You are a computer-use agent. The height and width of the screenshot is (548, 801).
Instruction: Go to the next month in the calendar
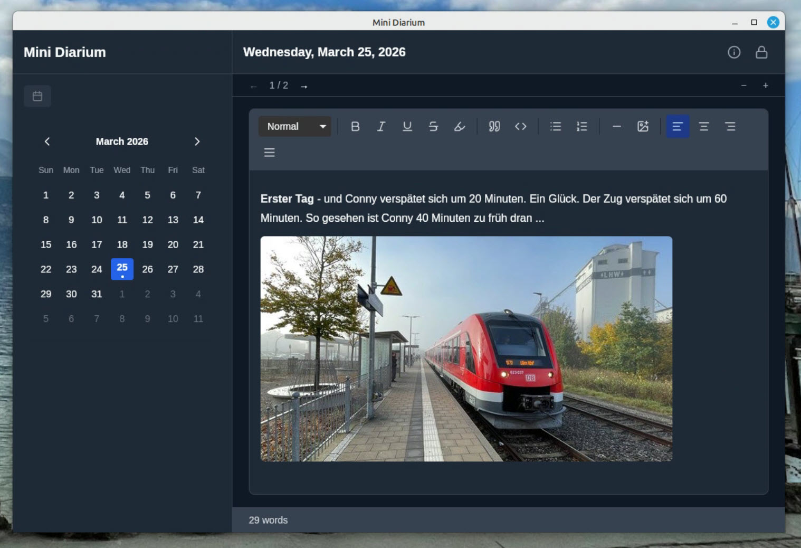[x=197, y=141]
